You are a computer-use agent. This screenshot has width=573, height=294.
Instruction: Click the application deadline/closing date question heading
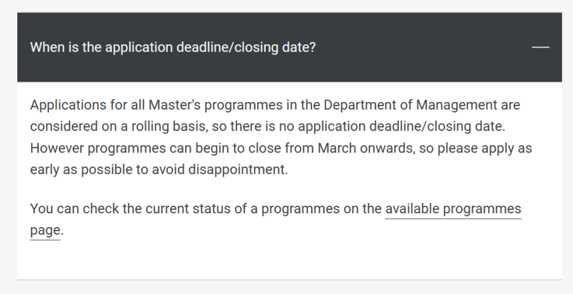(x=173, y=48)
